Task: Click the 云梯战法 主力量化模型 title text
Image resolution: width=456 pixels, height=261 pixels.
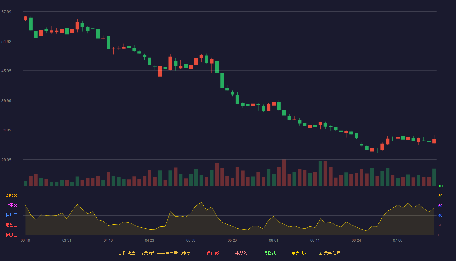Action: point(154,253)
